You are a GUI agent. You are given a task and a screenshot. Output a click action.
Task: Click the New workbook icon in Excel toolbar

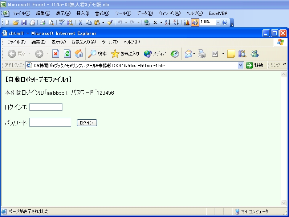tap(7, 22)
